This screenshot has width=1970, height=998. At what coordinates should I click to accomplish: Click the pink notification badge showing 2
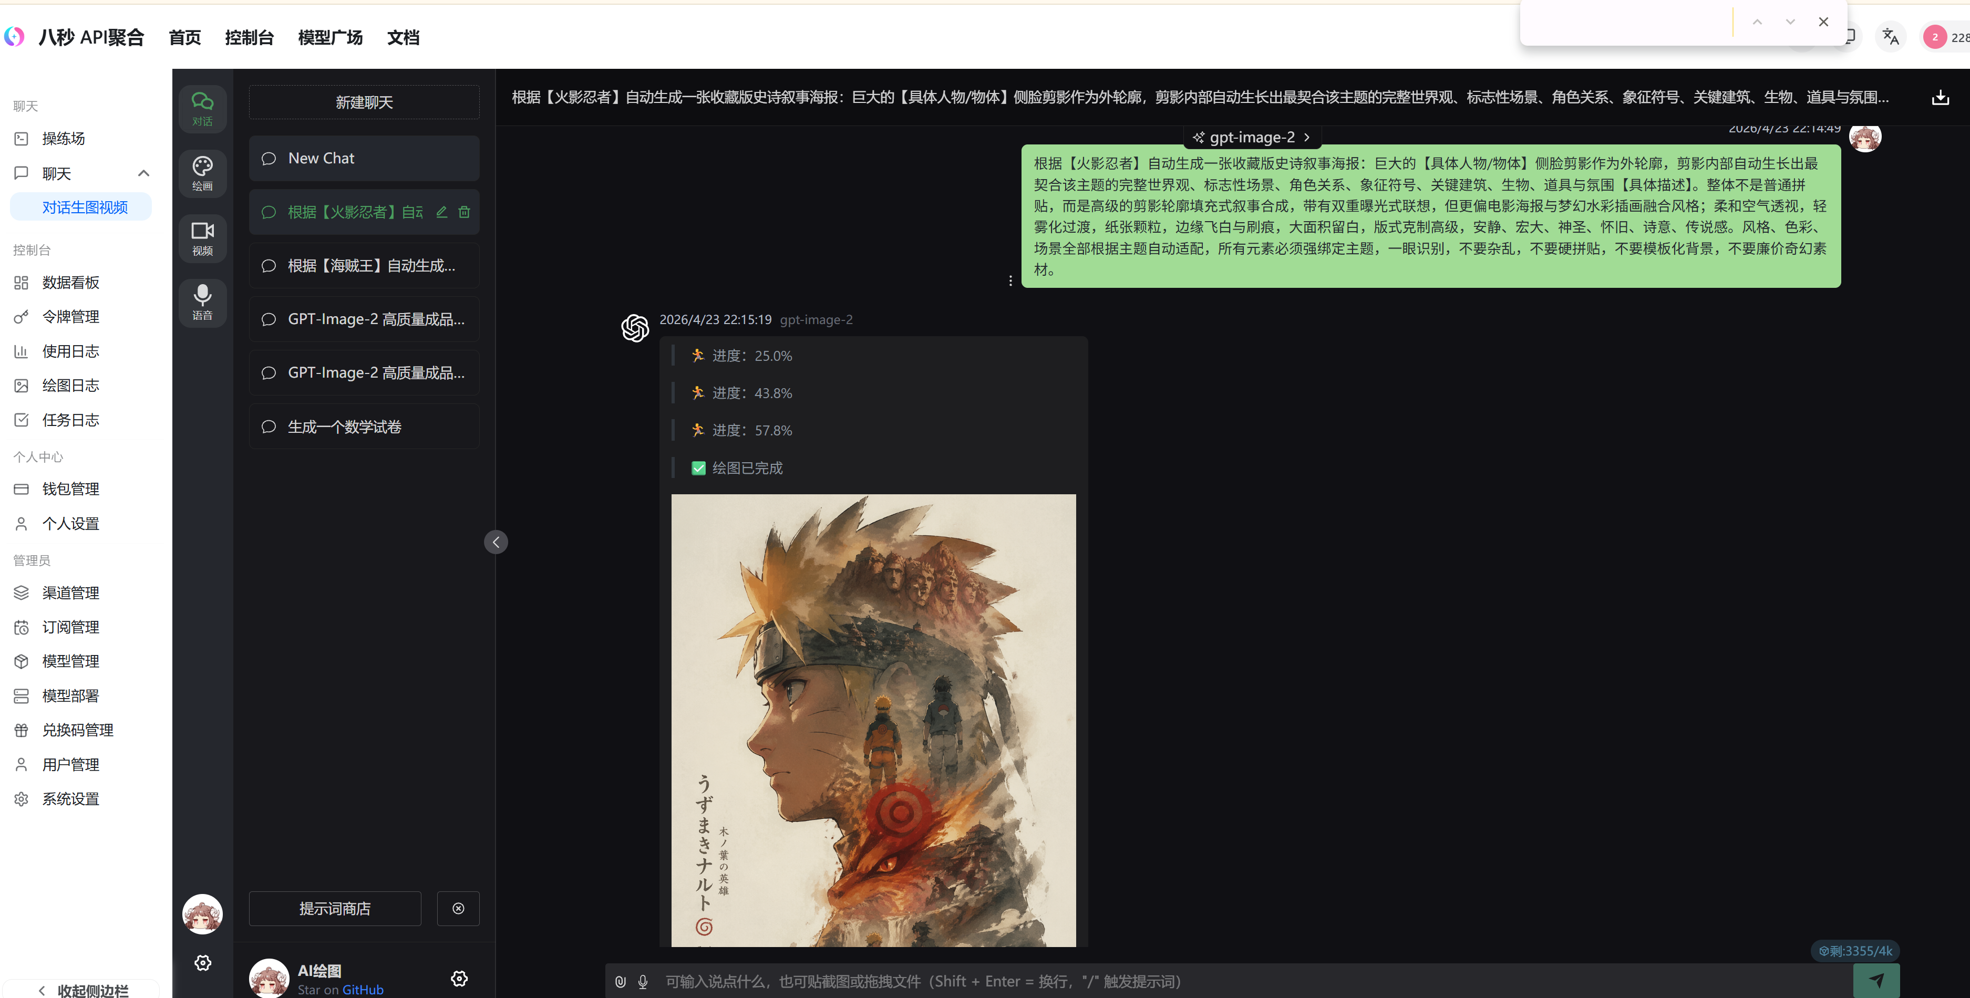[x=1935, y=37]
